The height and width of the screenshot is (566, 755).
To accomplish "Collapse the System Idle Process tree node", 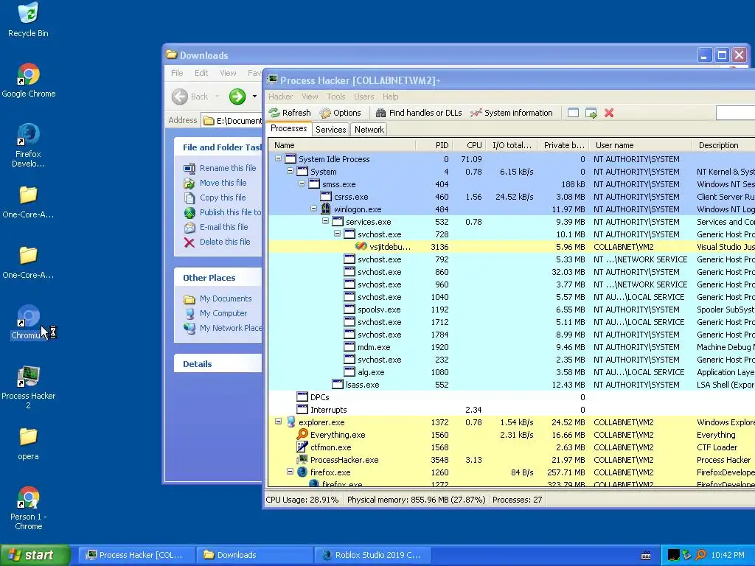I will click(278, 158).
